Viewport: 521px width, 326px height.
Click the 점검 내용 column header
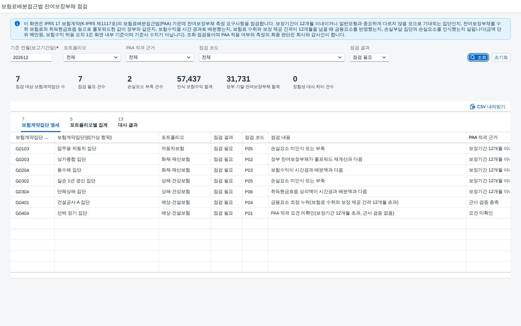367,137
